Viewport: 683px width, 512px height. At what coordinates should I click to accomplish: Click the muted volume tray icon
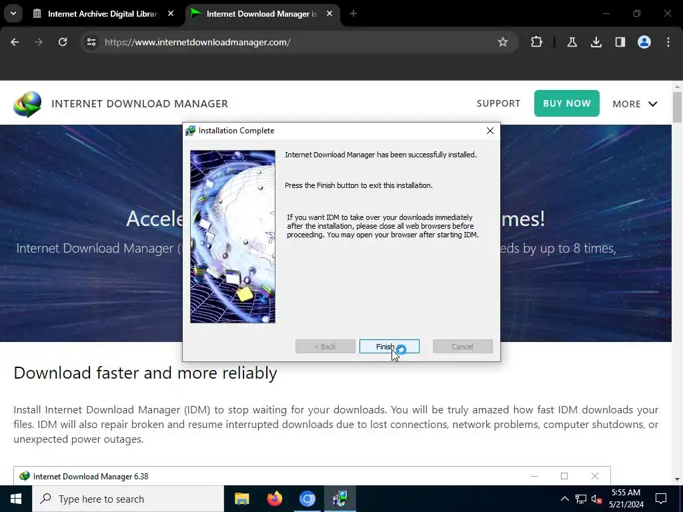tap(596, 499)
